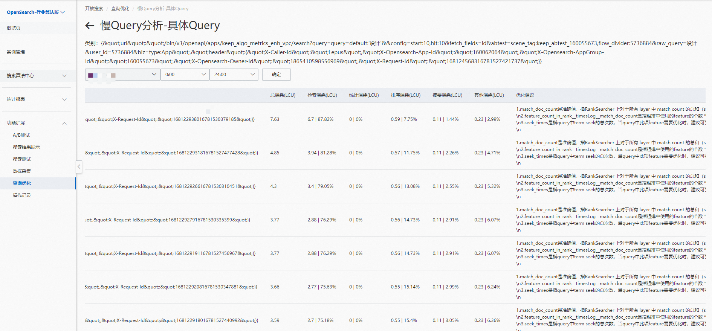Click the 统计消耗(LCU) column header

click(x=364, y=95)
